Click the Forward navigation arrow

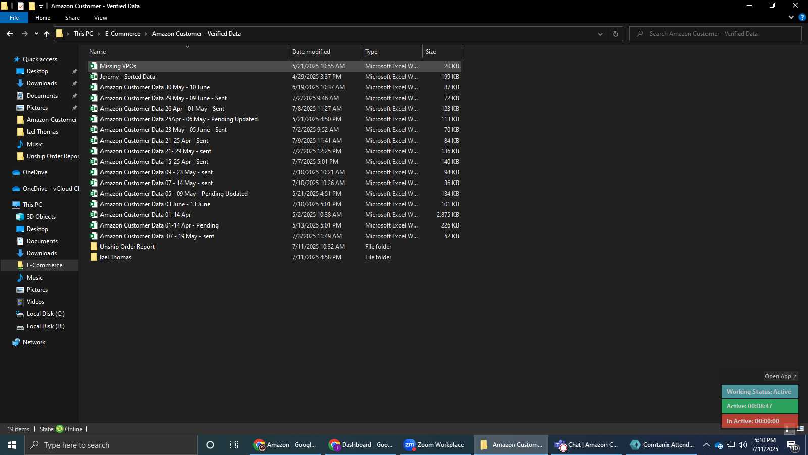(24, 34)
